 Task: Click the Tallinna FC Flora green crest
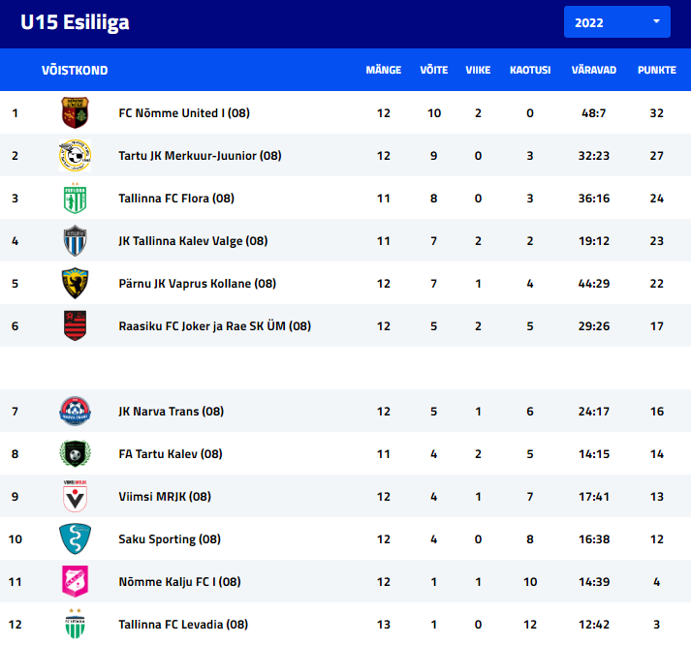75,199
